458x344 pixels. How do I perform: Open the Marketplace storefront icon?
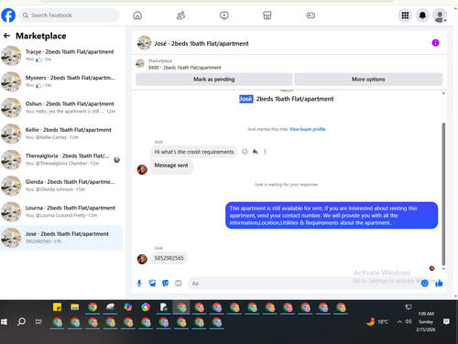coord(267,16)
